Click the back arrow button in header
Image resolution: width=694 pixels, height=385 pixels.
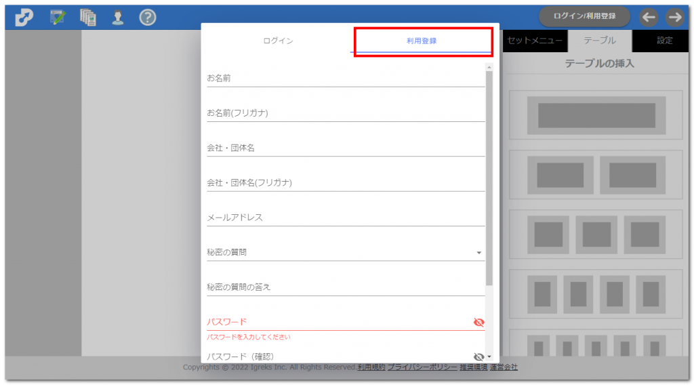[x=649, y=17]
